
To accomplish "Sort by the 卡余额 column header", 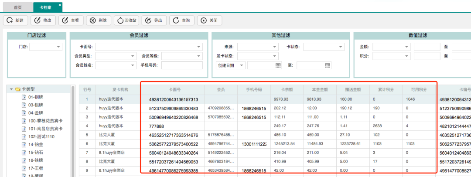I will [x=287, y=90].
